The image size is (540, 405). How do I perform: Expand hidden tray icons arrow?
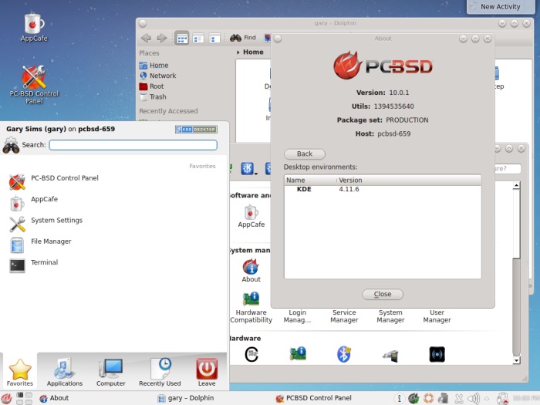click(487, 399)
